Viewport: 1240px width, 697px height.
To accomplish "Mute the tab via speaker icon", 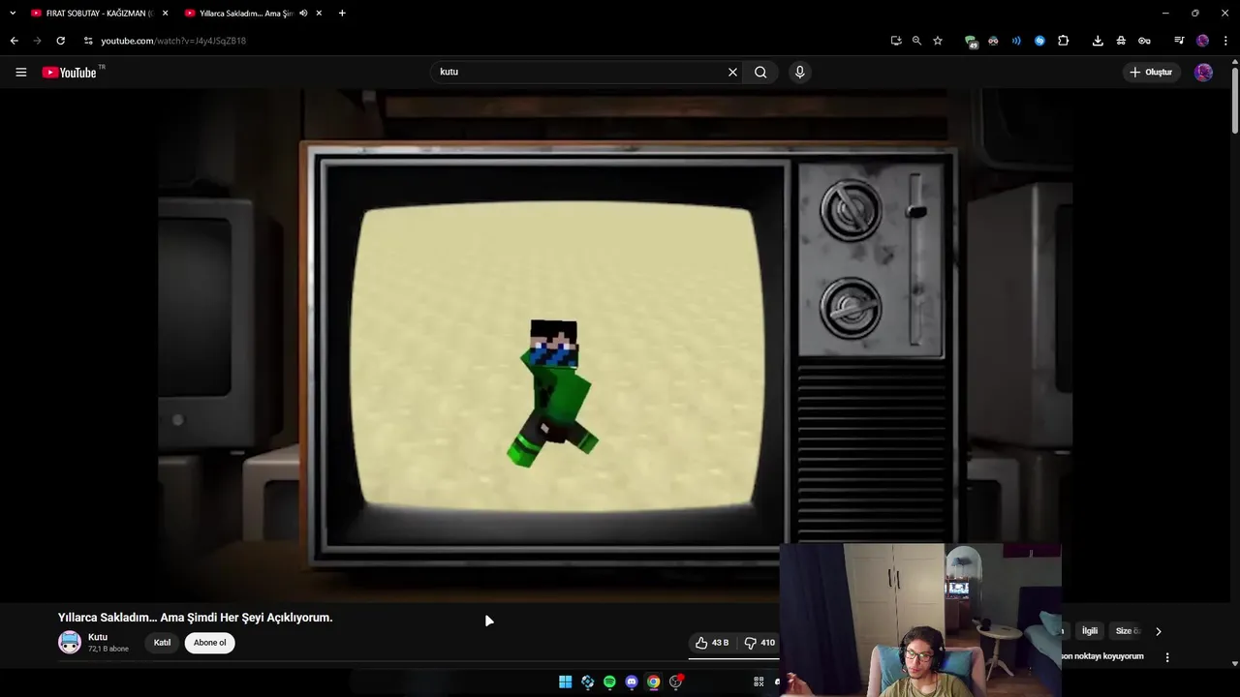I will [303, 14].
